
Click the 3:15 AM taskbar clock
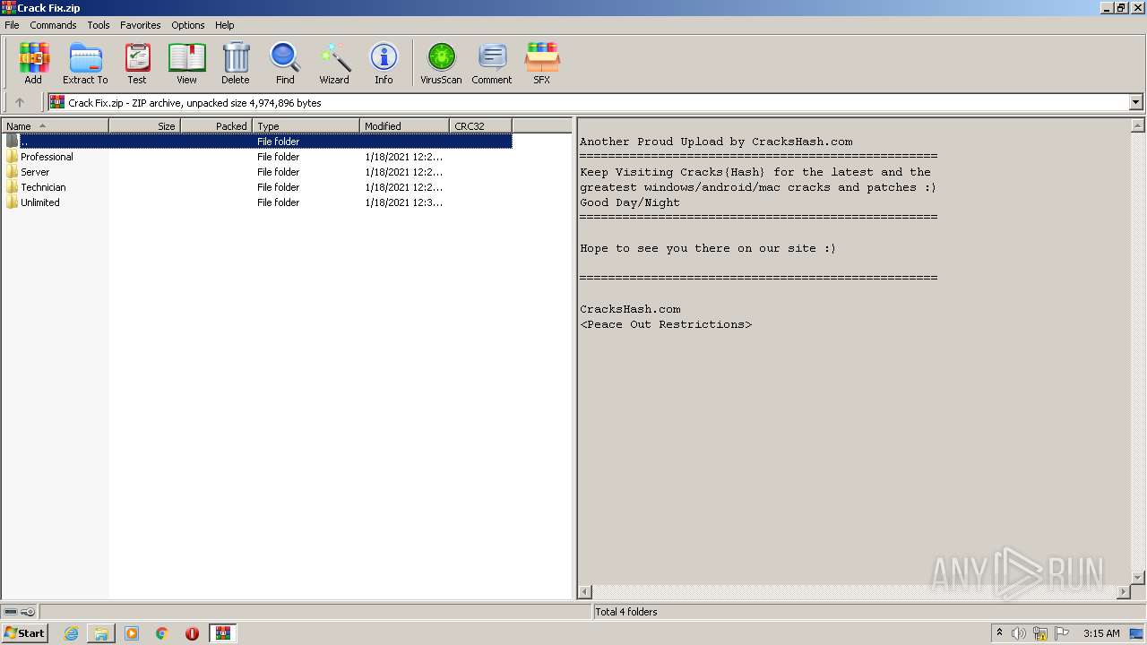pos(1101,633)
